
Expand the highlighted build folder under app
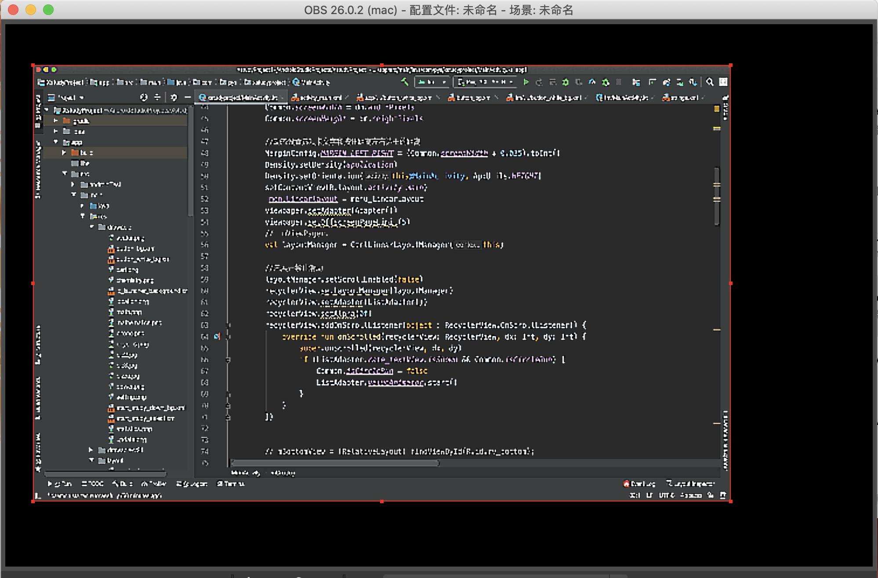pos(64,152)
